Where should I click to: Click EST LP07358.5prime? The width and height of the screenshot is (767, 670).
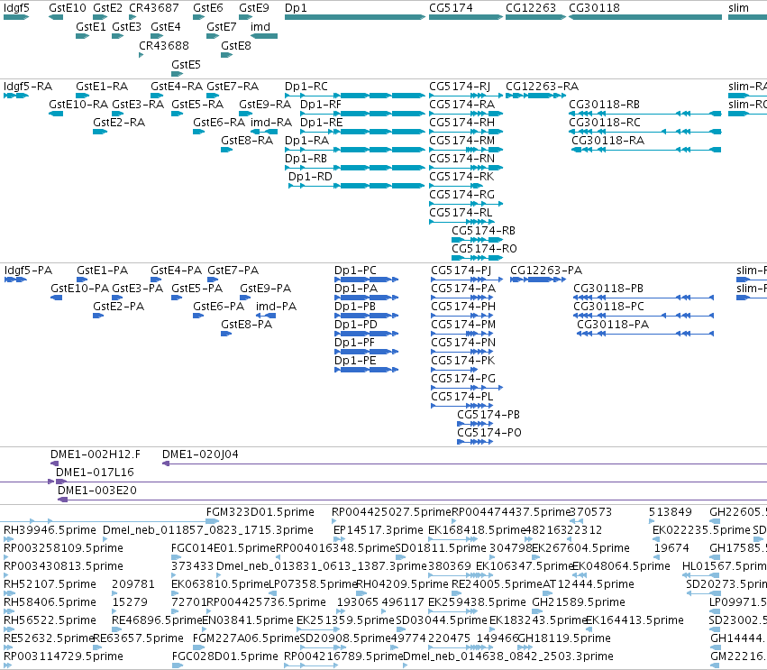pos(313,584)
